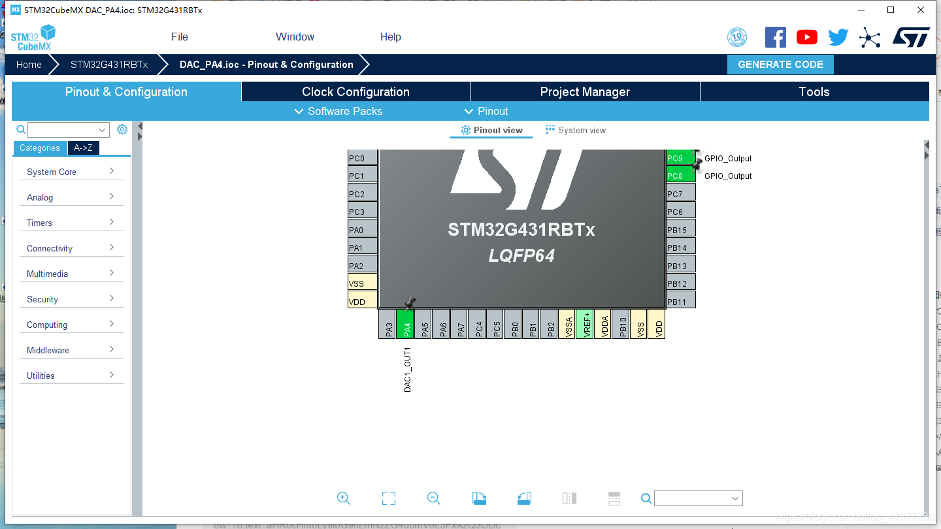
Task: Rotate chip clockwise icon
Action: click(x=479, y=498)
